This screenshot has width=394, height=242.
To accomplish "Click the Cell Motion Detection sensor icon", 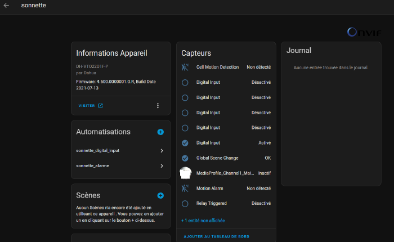I will (x=185, y=67).
